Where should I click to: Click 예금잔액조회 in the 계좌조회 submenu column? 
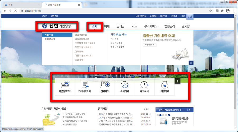click(81, 35)
